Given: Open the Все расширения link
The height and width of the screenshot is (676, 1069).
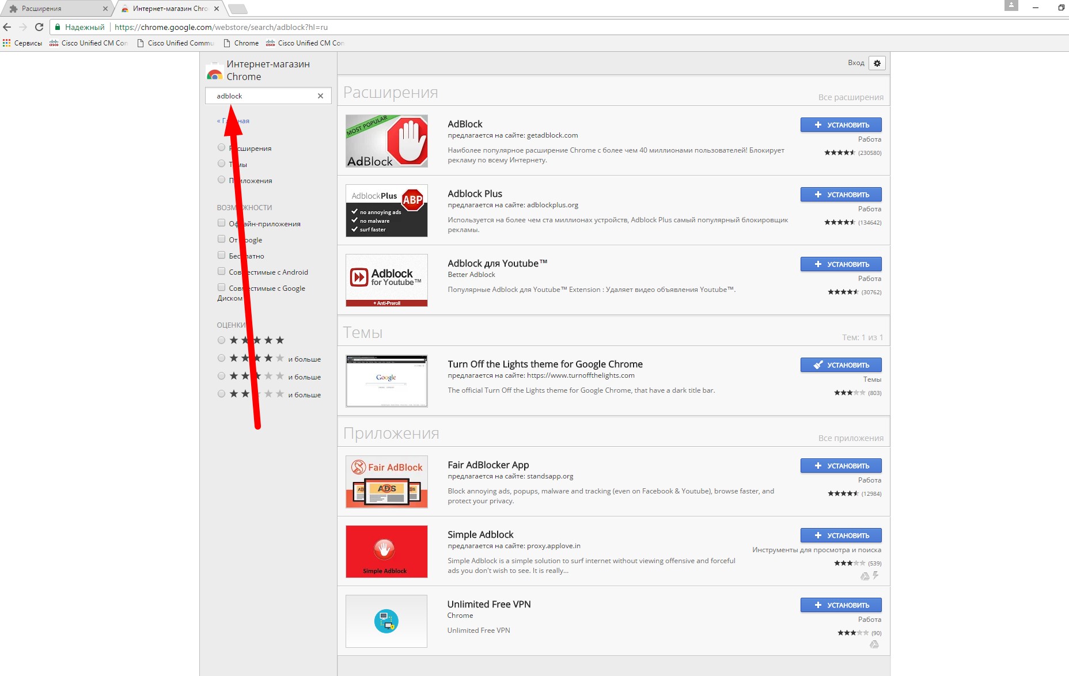Looking at the screenshot, I should coord(851,97).
